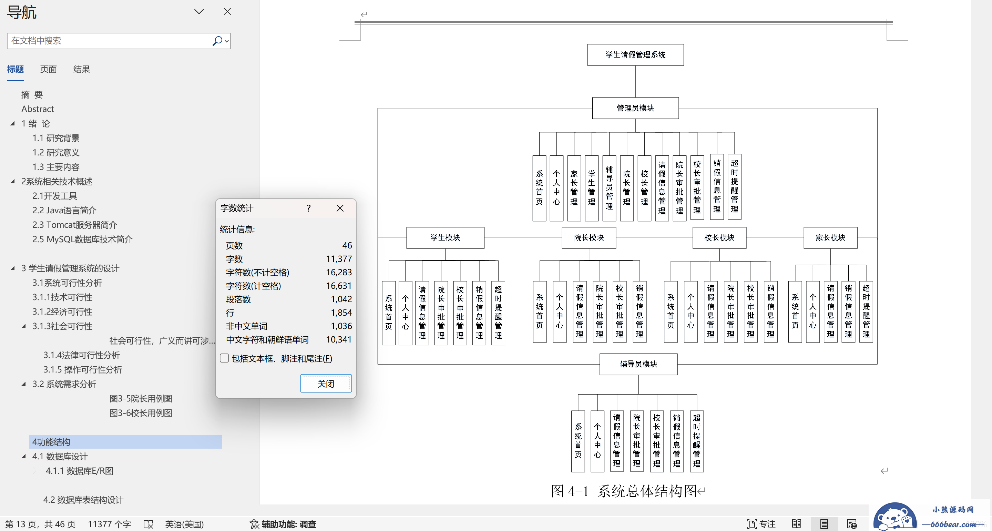
Task: Expand the '4.1.1 数据库E/R图' heading
Action: pos(34,471)
